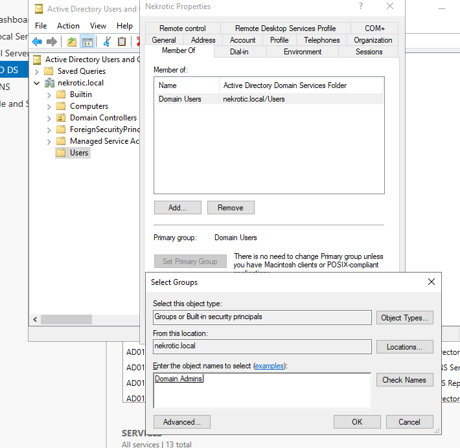Viewport: 460px width, 448px height.
Task: Click the help question mark in Nekrotic Properties
Action: click(361, 6)
